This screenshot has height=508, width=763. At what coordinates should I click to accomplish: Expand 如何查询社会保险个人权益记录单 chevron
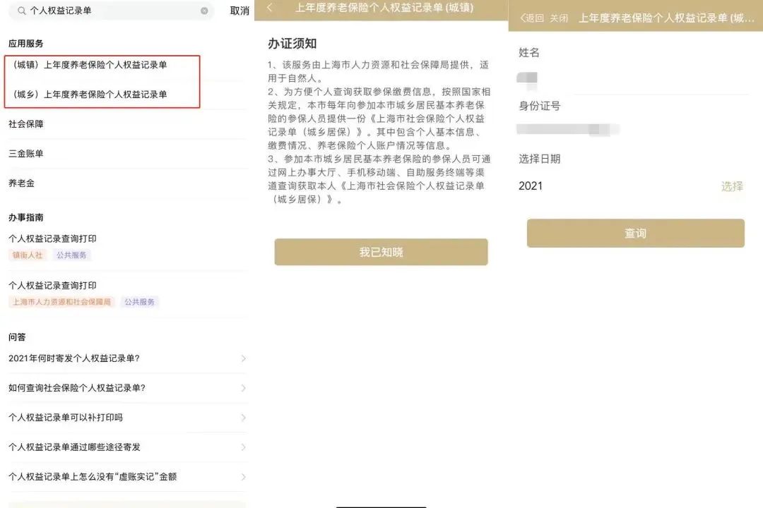click(x=243, y=389)
